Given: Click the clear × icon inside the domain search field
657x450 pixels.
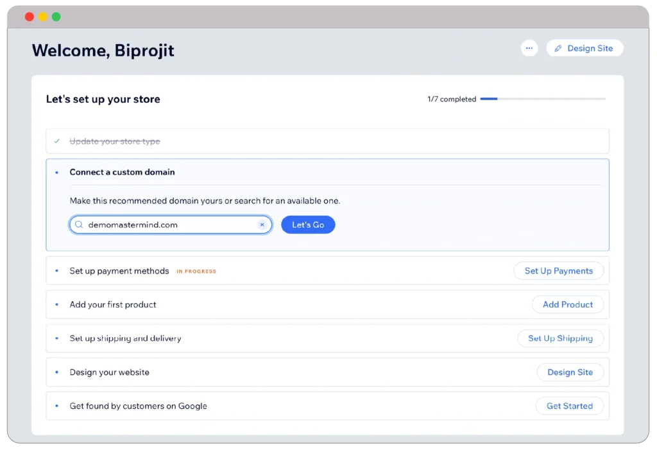Looking at the screenshot, I should (x=262, y=225).
